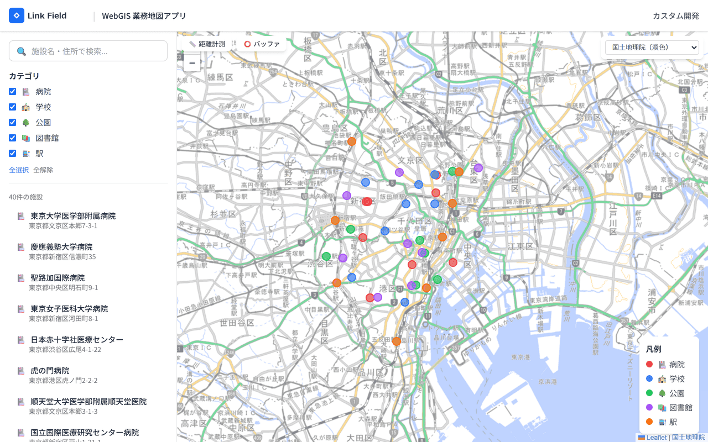This screenshot has height=442, width=708.
Task: Click green park marker west of 渋谷区
Action: click(326, 256)
